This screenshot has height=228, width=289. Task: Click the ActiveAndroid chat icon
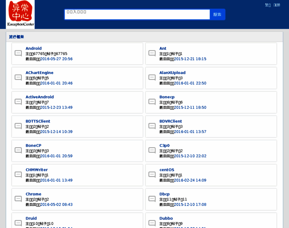tap(18, 102)
